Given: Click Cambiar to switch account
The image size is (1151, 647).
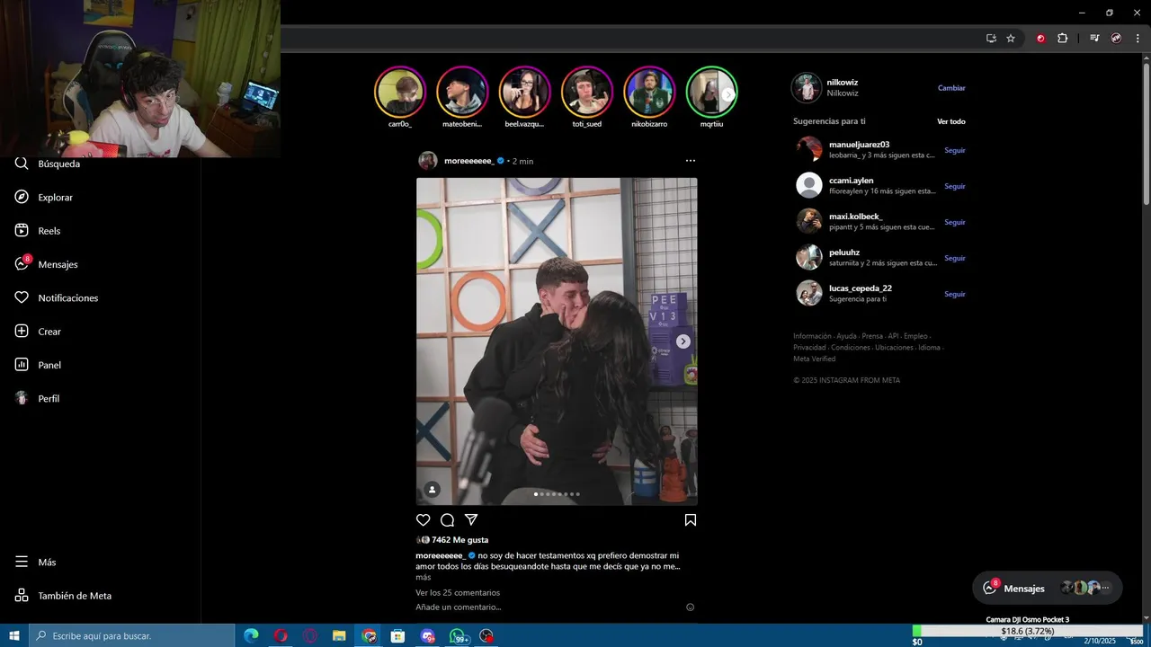Looking at the screenshot, I should (x=951, y=88).
